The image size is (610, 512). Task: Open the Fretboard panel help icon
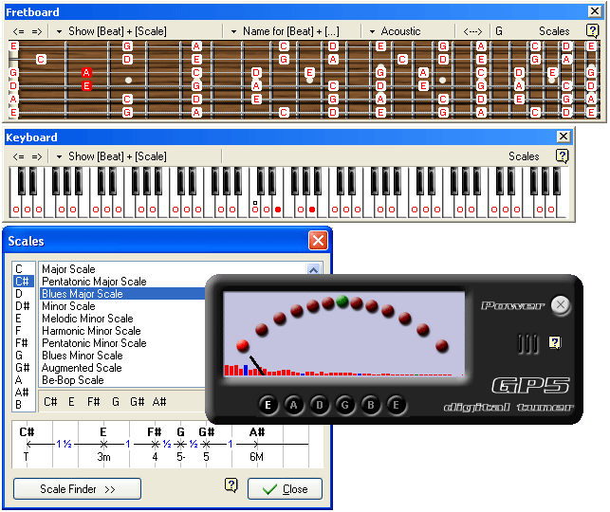tap(592, 30)
